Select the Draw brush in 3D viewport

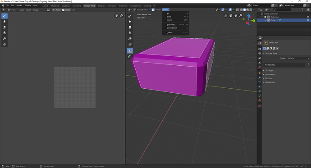(130, 16)
